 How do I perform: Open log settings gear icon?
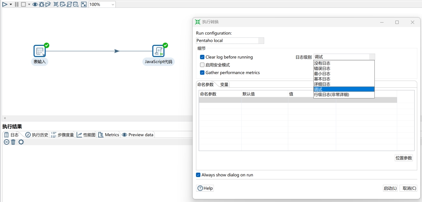pyautogui.click(x=21, y=142)
